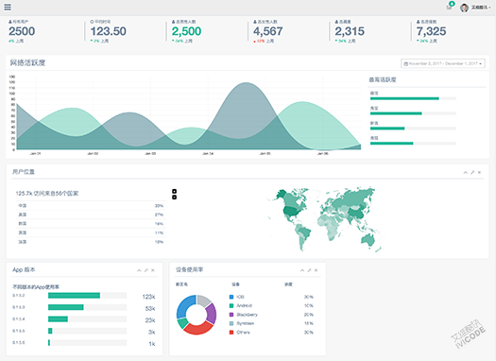The width and height of the screenshot is (496, 361).
Task: Close the 用户位置 panel
Action: (x=479, y=172)
